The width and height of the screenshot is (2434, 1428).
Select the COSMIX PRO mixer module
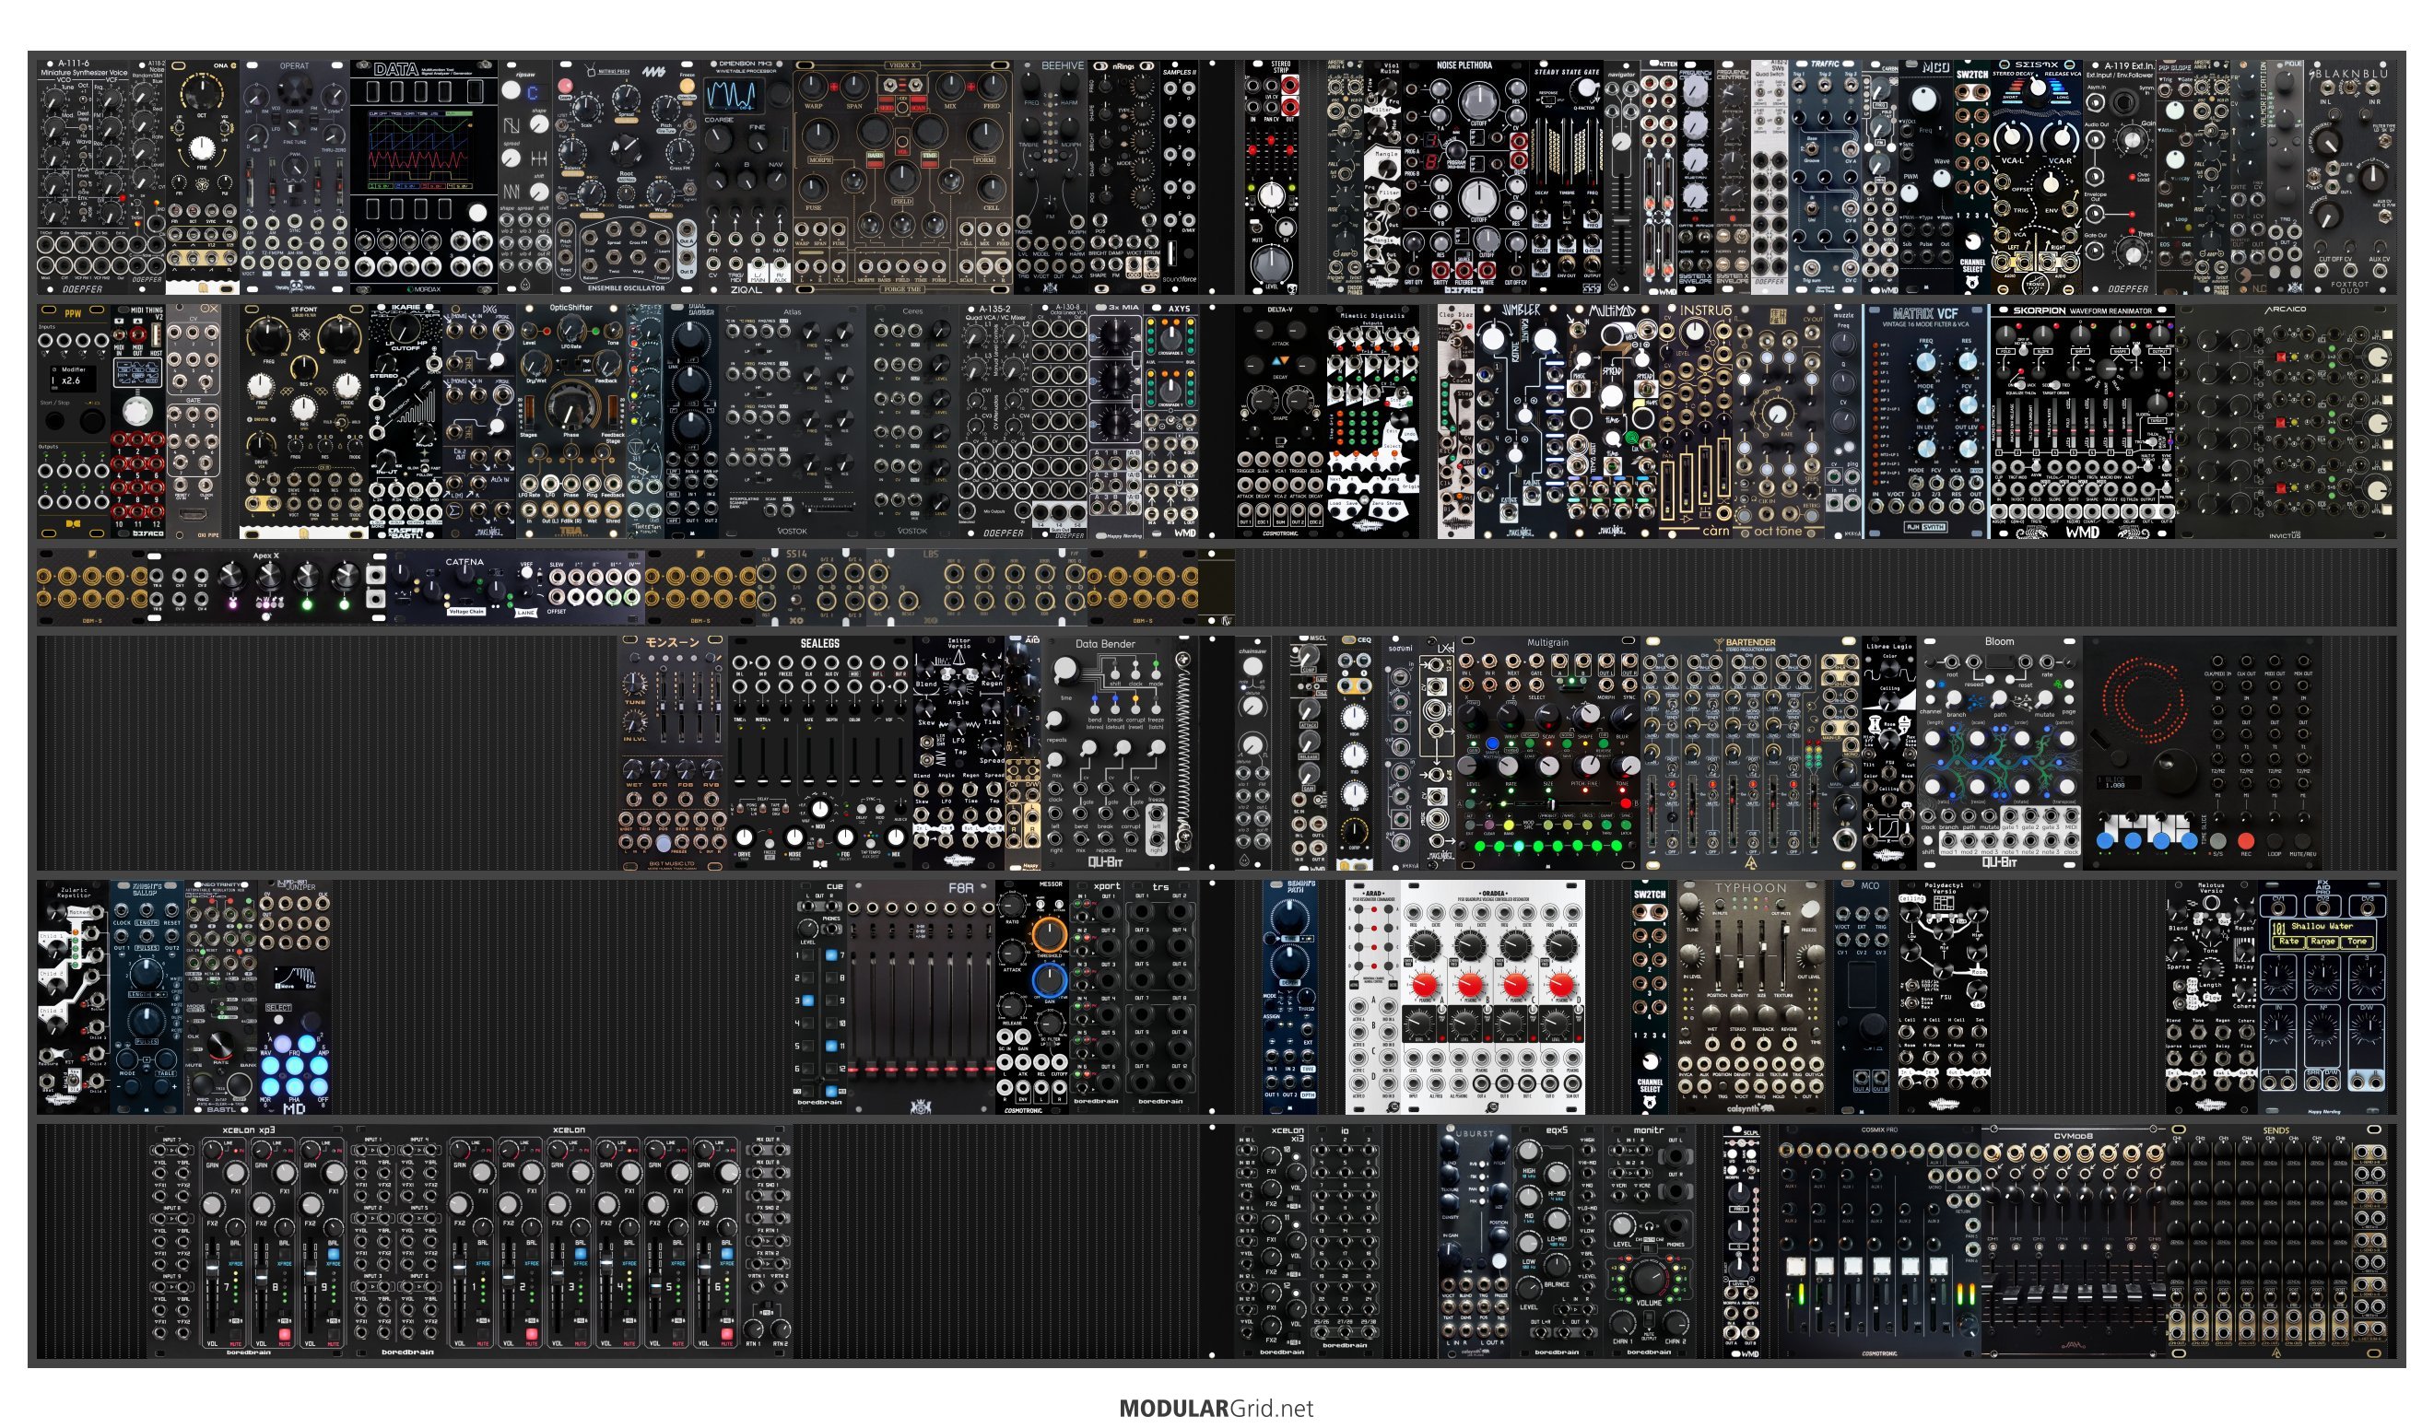coord(1879,1241)
